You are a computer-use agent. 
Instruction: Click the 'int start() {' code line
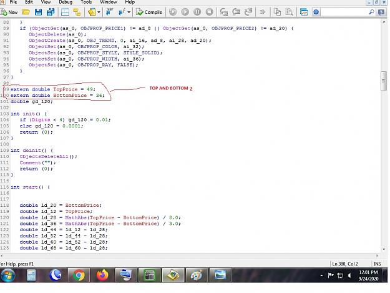click(30, 187)
